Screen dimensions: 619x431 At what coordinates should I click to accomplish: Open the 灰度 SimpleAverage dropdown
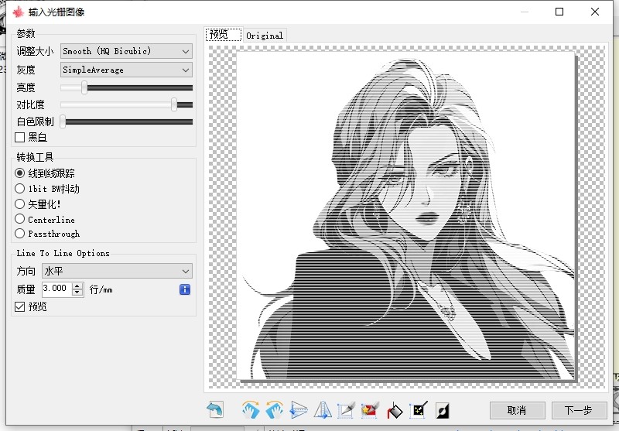126,70
